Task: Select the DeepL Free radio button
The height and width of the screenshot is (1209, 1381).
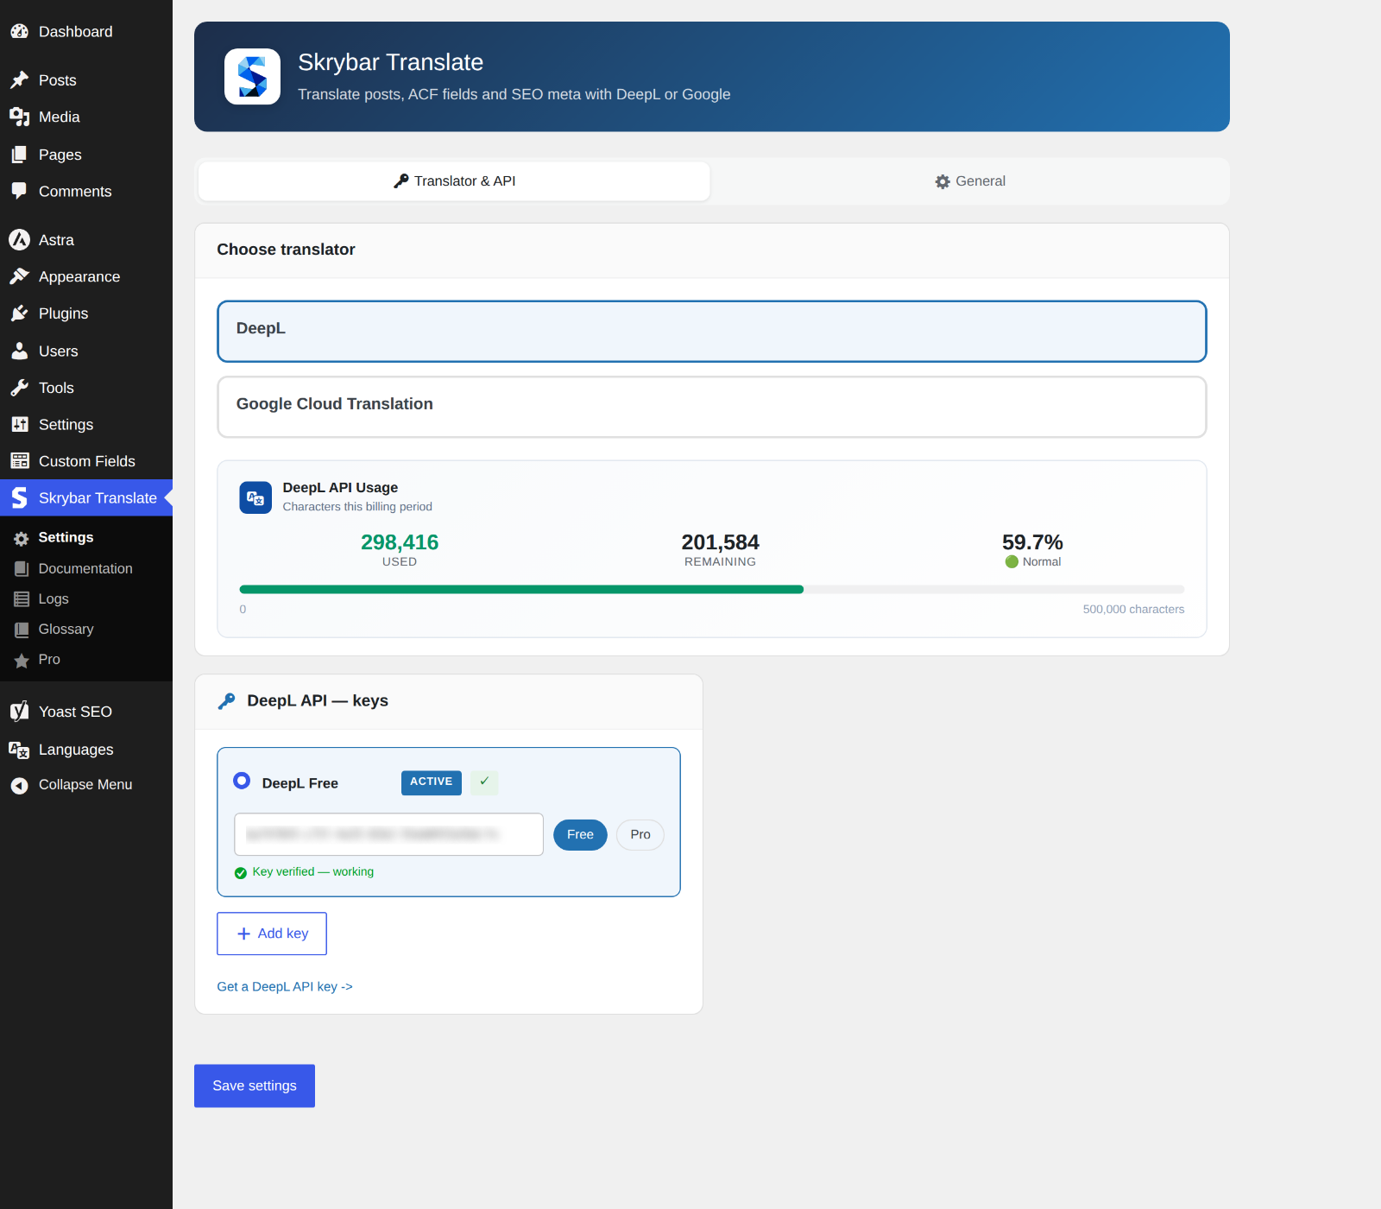Action: pyautogui.click(x=242, y=781)
